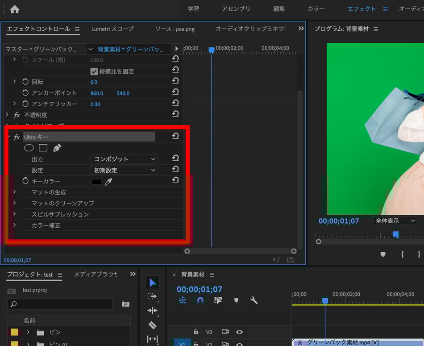Viewport: 424px width, 346px height.
Task: Select the Ultra Key pen mask tool
Action: [x=57, y=148]
